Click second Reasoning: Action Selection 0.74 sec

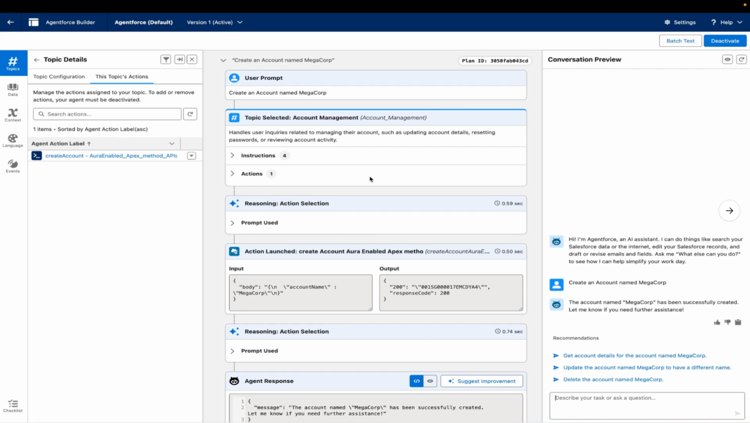tap(376, 332)
